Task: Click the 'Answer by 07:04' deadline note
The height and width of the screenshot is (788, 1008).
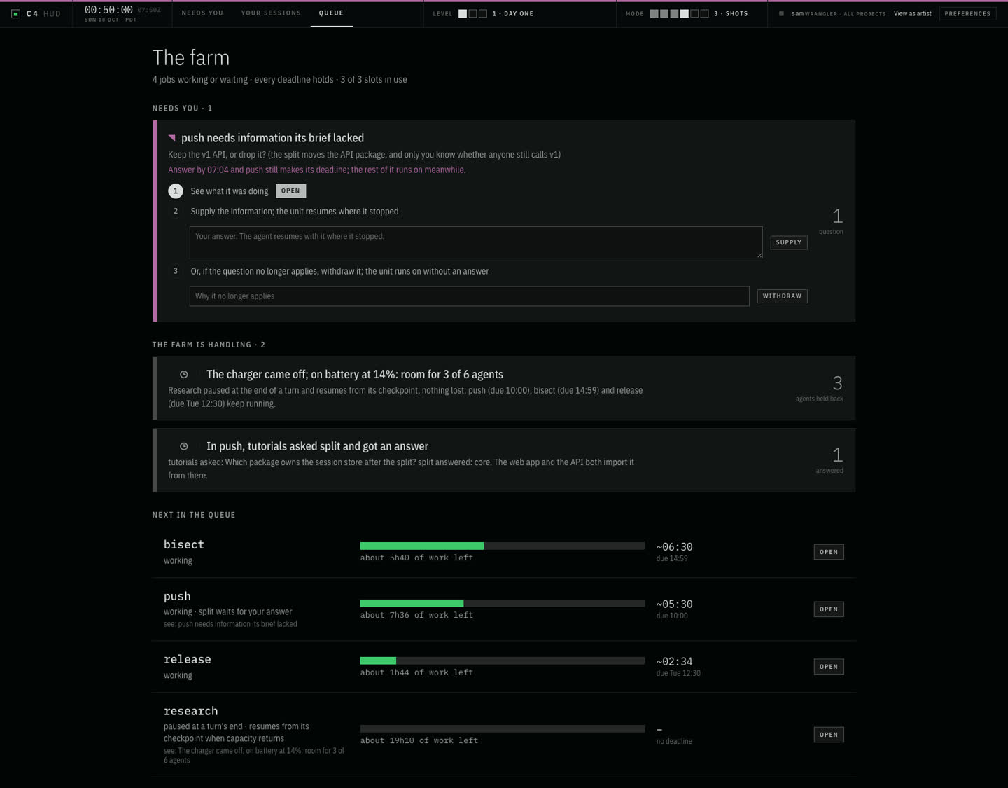Action: pyautogui.click(x=316, y=170)
